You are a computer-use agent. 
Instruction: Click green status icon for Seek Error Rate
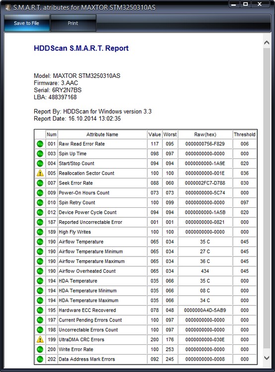click(40, 183)
